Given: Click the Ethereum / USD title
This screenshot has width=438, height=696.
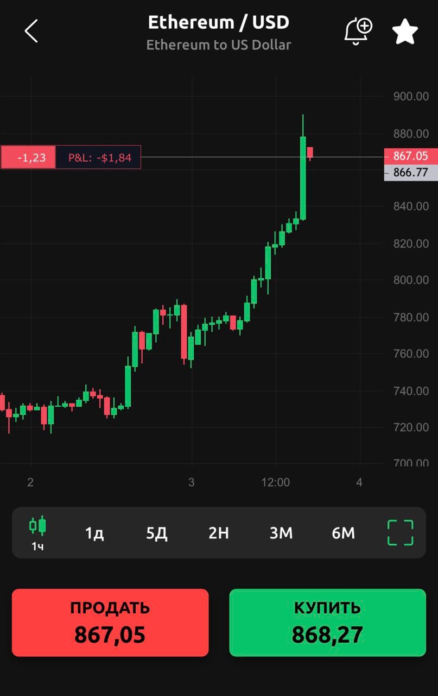Looking at the screenshot, I should click(x=219, y=22).
